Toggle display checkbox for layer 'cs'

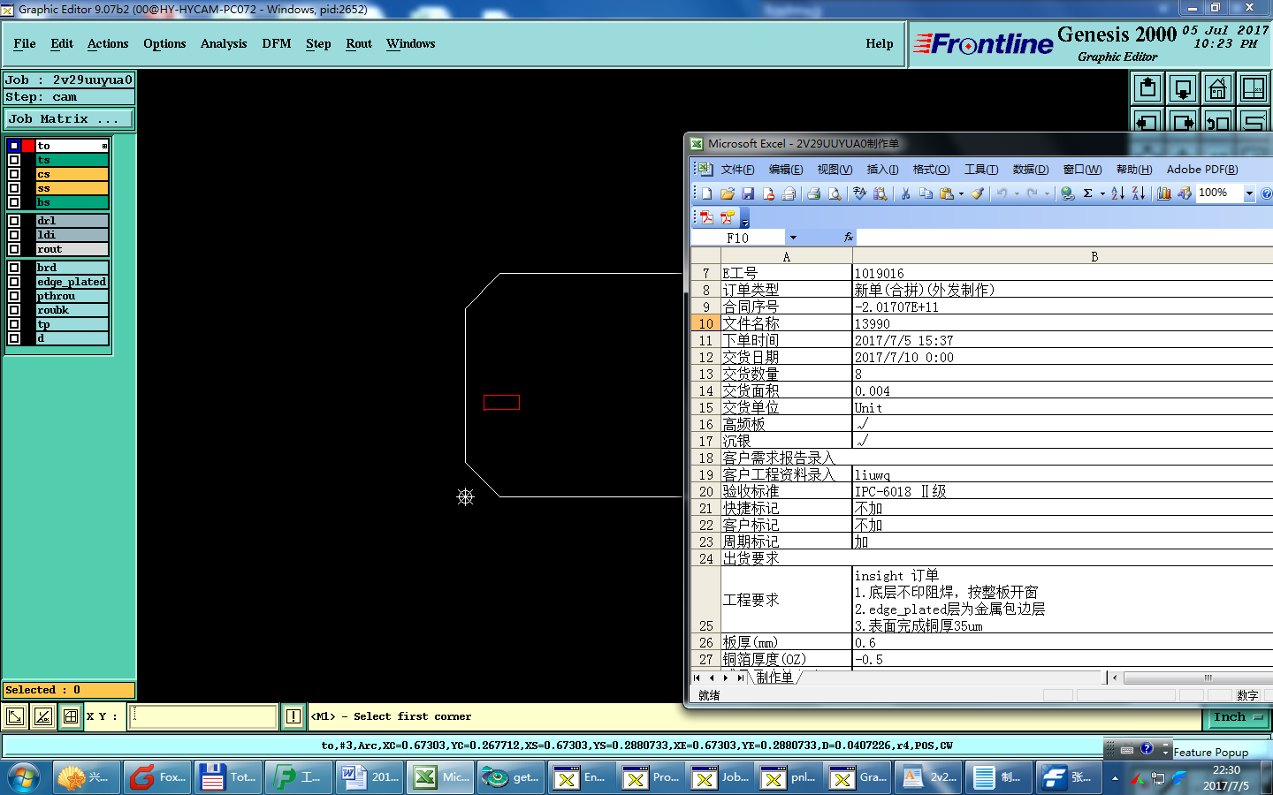pos(14,174)
